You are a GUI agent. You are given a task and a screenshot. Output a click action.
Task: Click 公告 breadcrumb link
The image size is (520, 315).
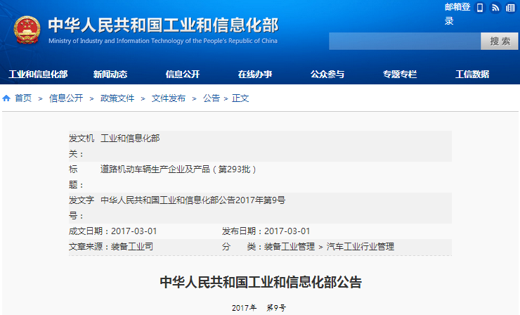point(212,98)
